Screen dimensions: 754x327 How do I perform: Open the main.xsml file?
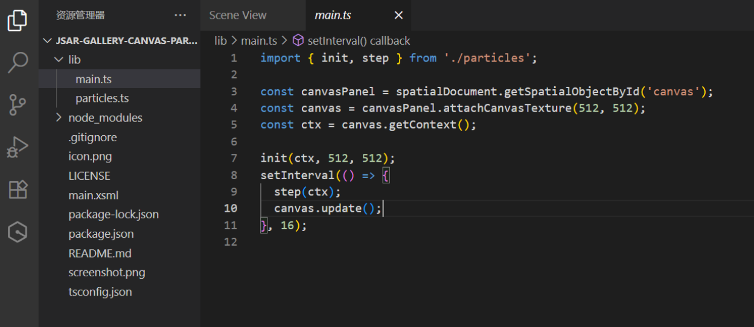93,195
